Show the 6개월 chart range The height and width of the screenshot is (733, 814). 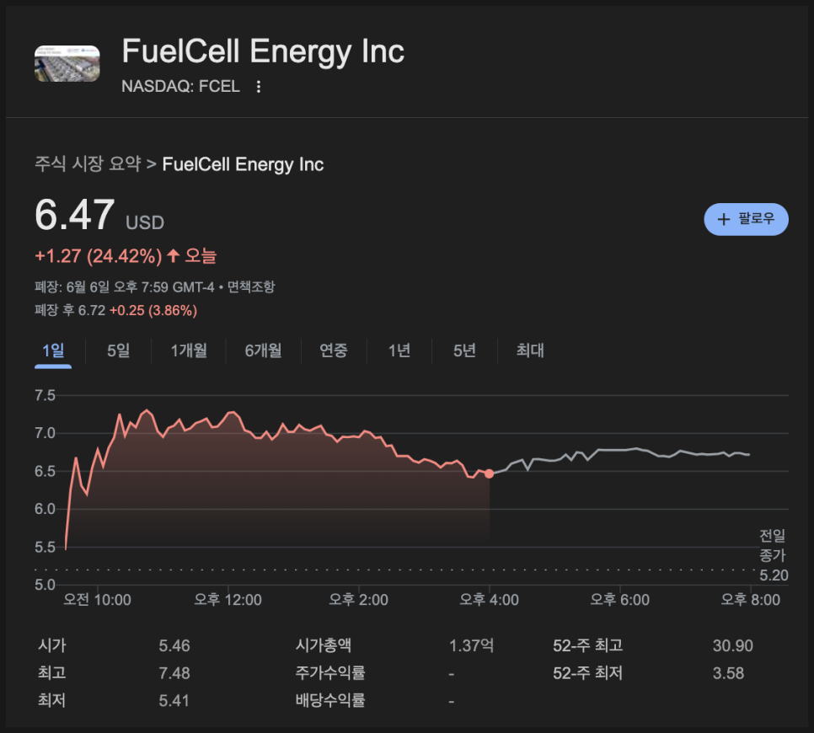click(x=263, y=350)
